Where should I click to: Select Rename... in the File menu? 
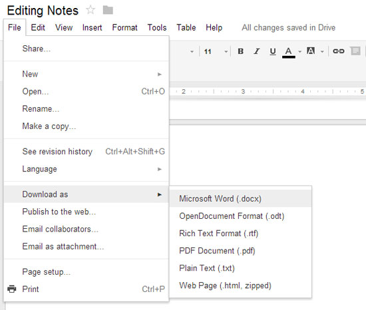coord(86,108)
